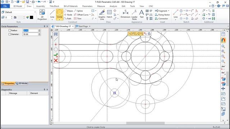230x129 pixels.
Task: Select the Graphic Line tool
Action: click(102, 15)
